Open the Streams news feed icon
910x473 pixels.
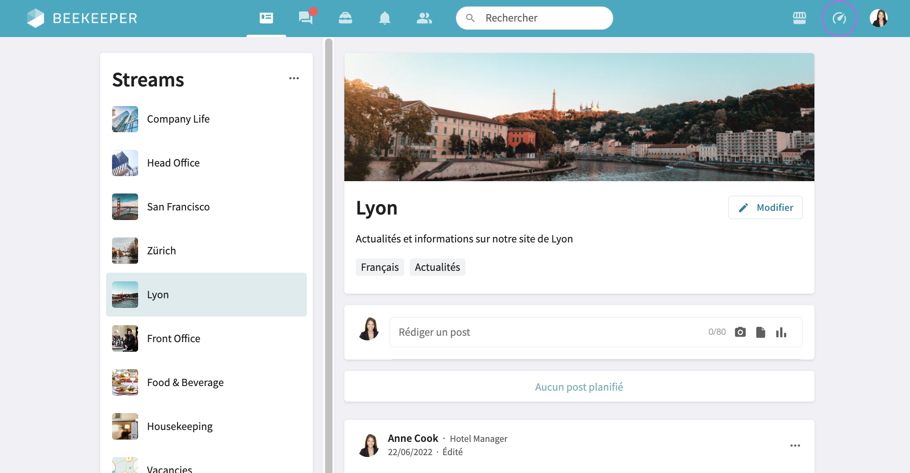[x=266, y=18]
